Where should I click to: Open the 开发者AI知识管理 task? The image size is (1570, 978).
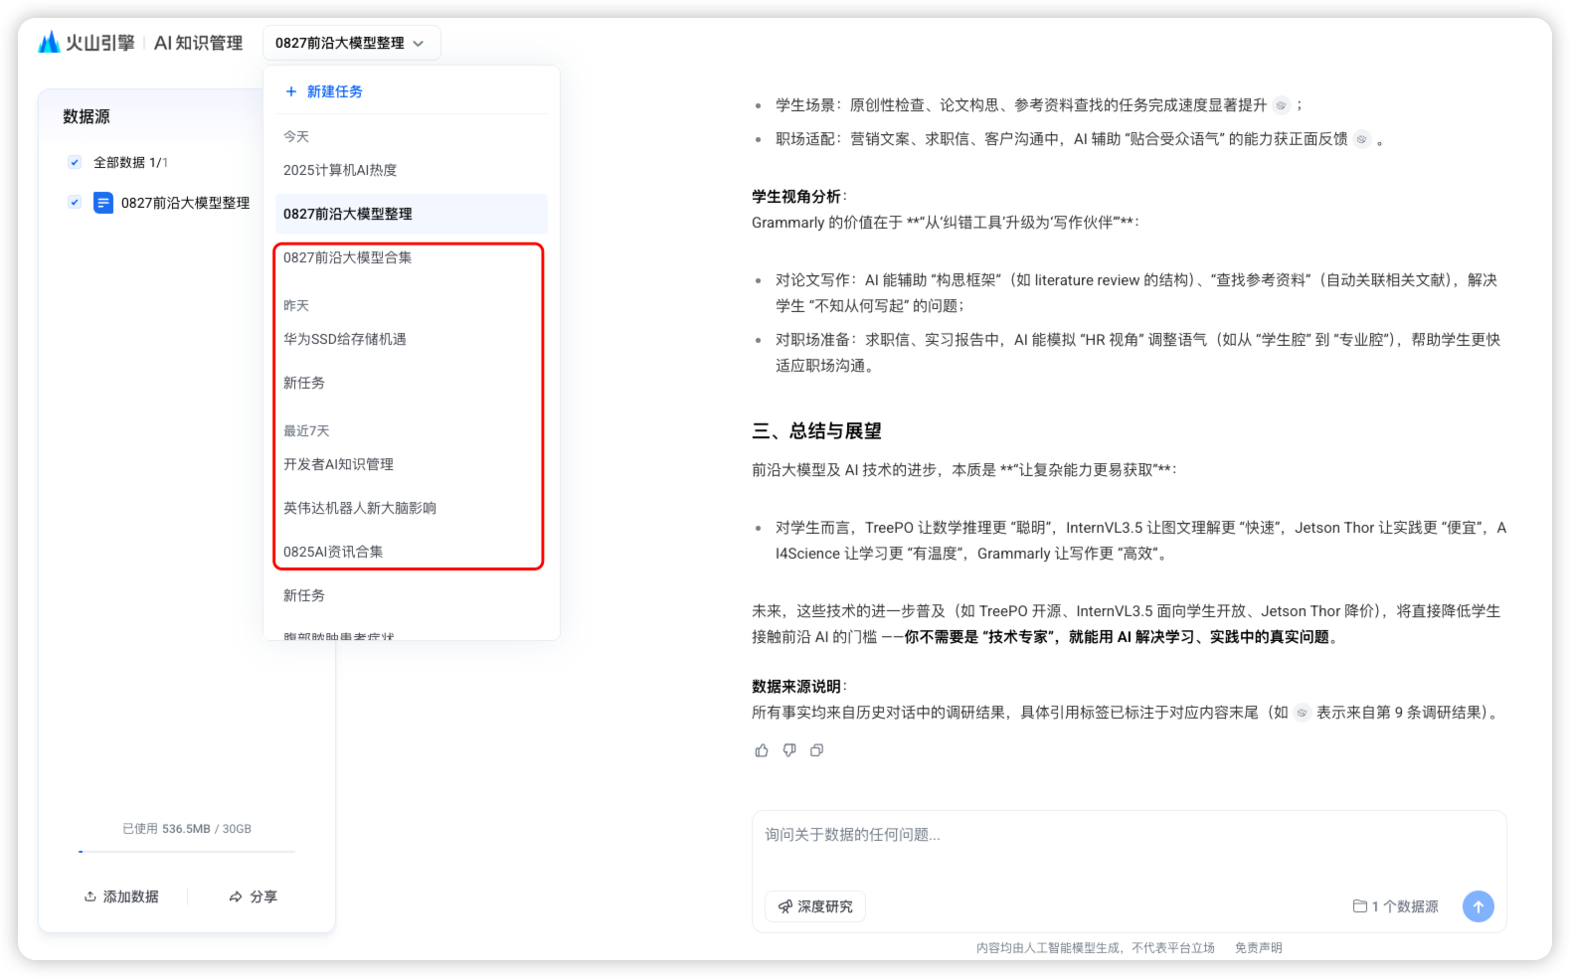point(411,464)
